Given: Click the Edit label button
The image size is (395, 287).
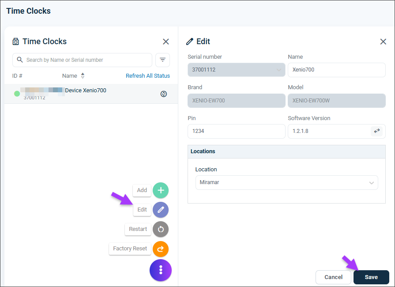Looking at the screenshot, I should point(142,210).
